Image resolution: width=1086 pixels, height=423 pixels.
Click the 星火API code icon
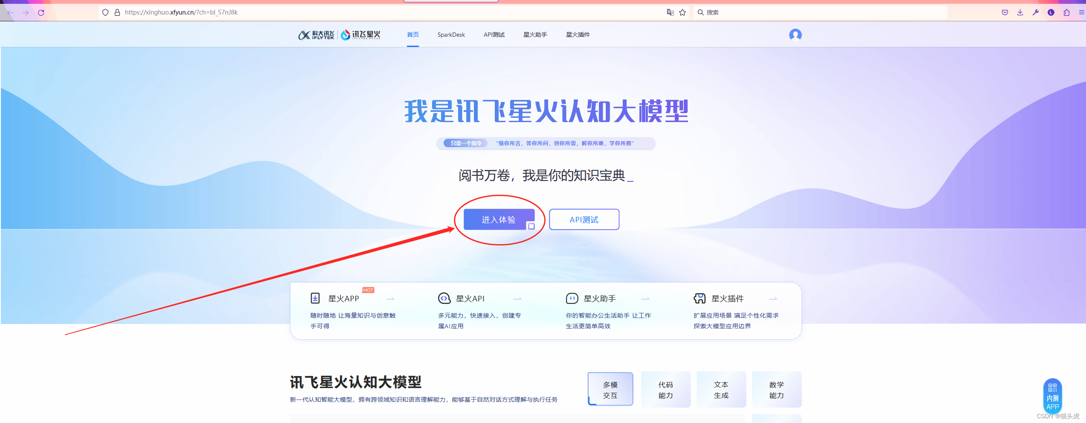[444, 298]
